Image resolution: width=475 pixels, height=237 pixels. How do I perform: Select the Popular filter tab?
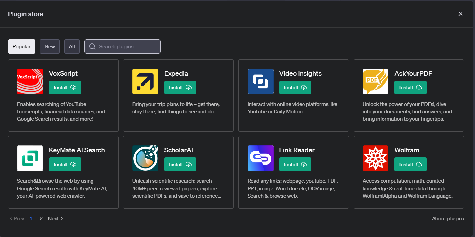point(21,46)
